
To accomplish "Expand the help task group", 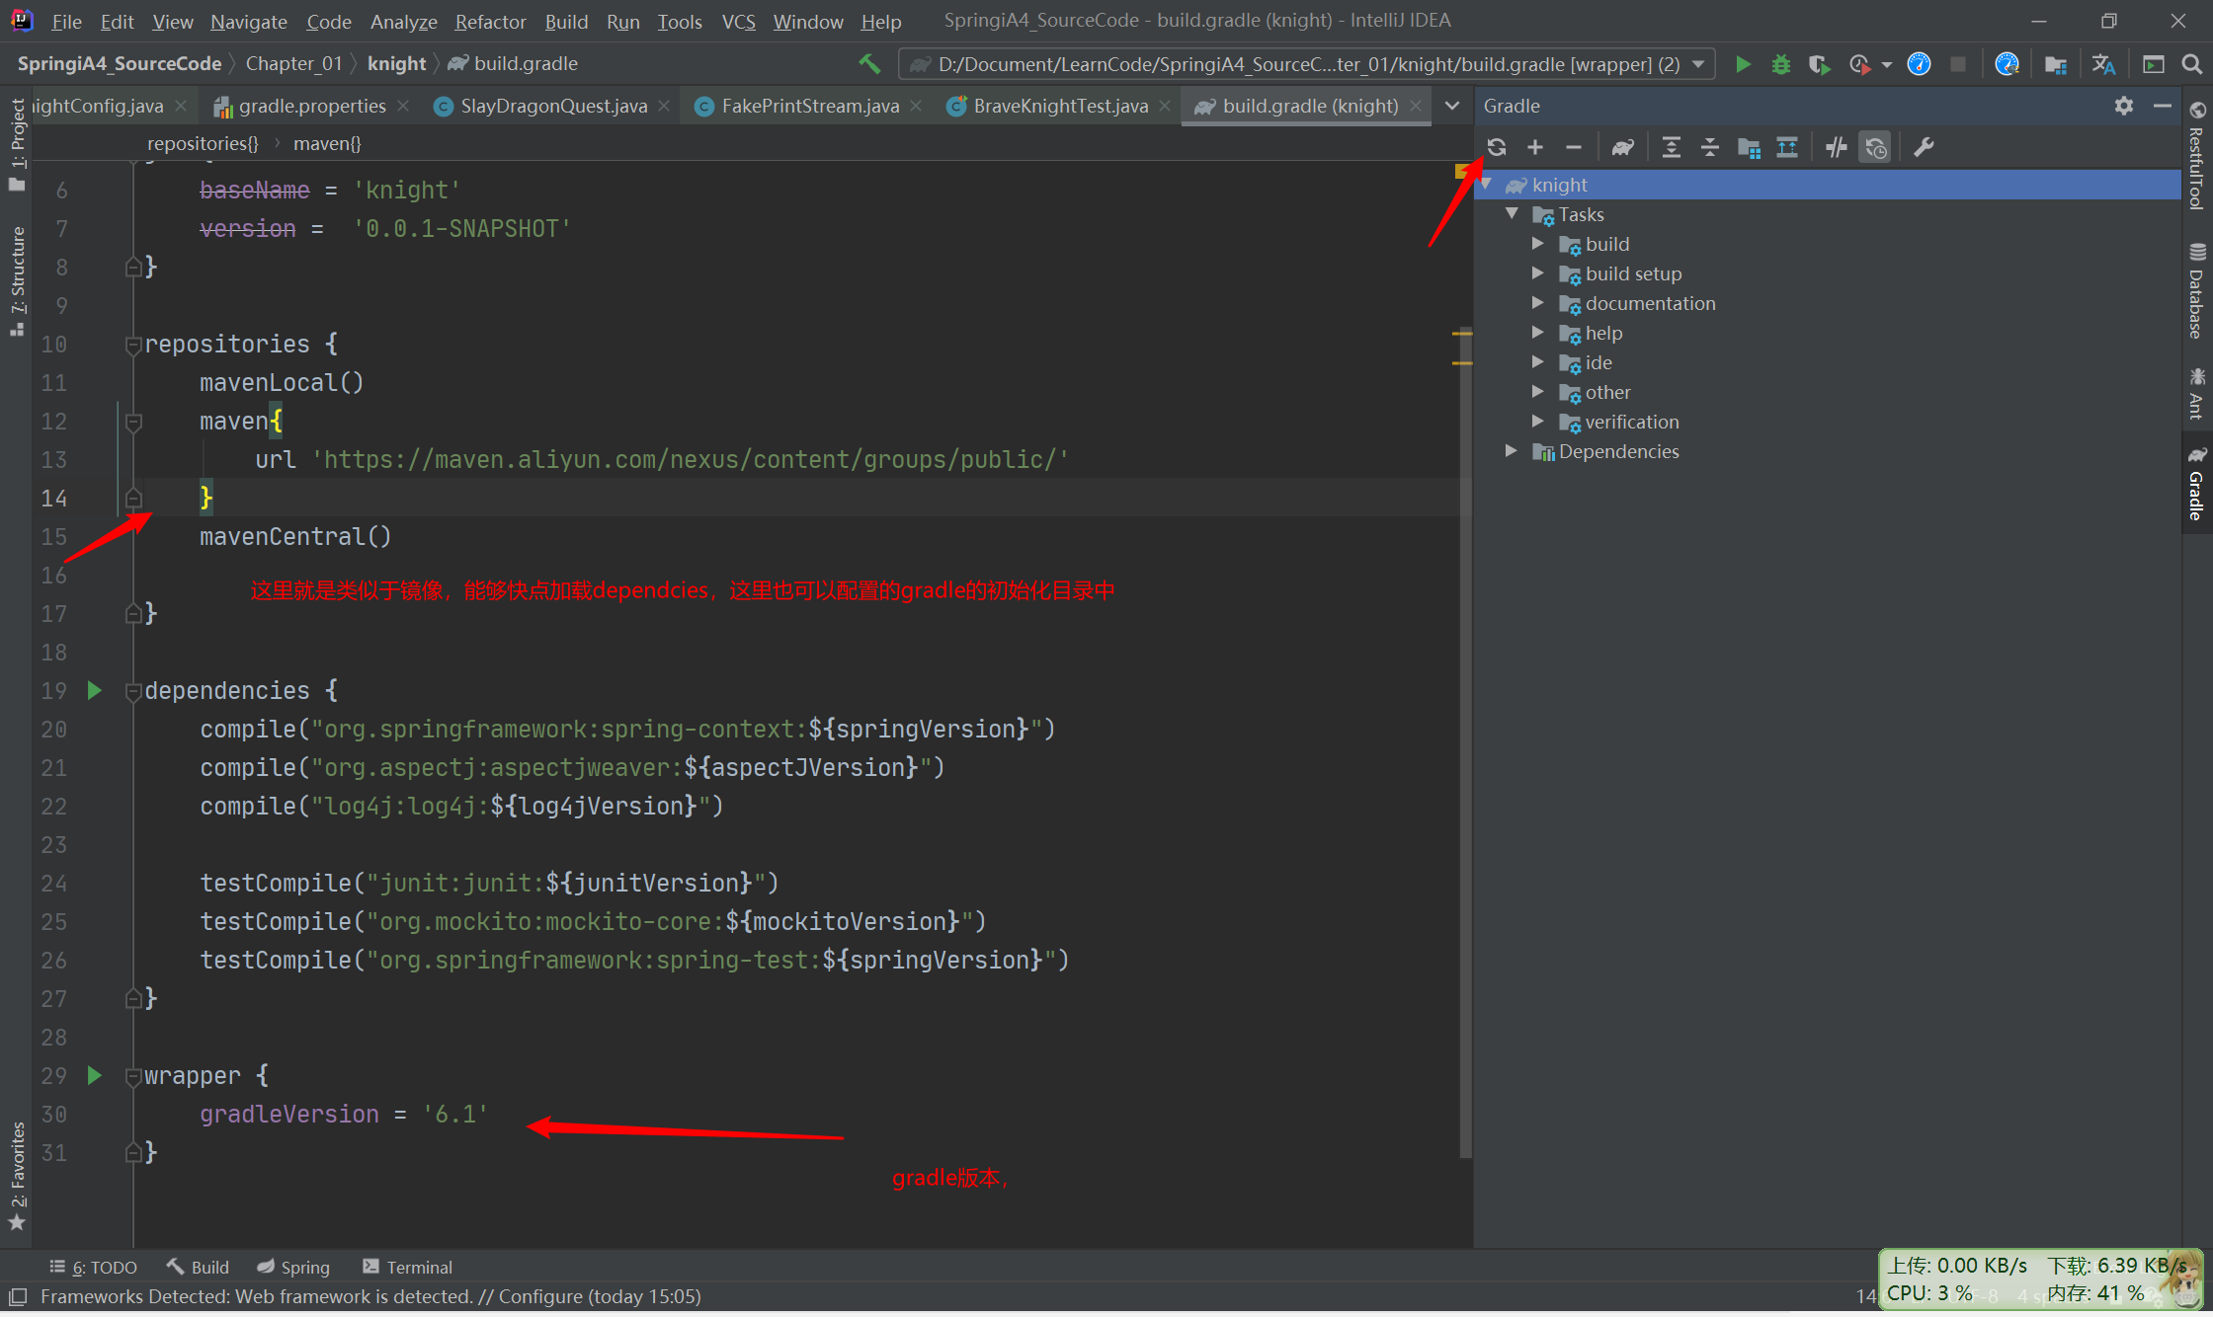I will point(1537,333).
